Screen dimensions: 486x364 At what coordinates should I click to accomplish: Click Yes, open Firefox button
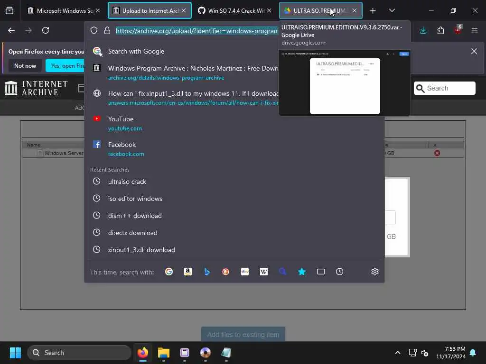coord(65,65)
